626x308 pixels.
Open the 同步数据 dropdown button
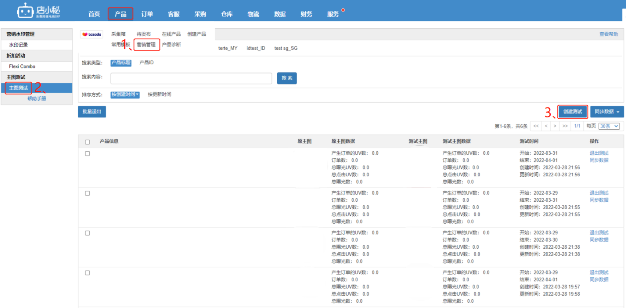606,112
